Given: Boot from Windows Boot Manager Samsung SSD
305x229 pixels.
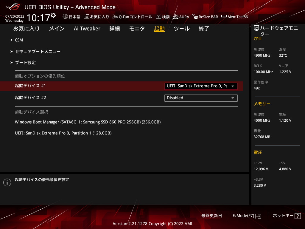Looking at the screenshot, I should click(88, 122).
